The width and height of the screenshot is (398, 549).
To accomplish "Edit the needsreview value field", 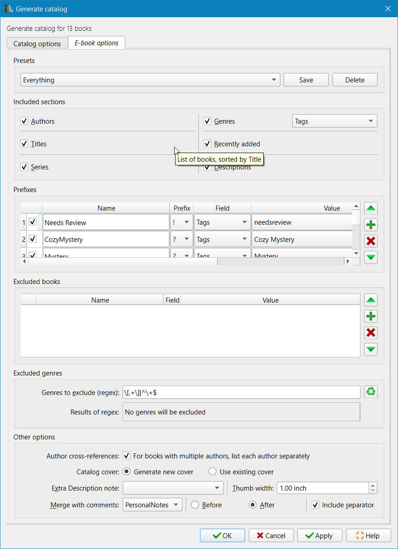I will coord(302,222).
